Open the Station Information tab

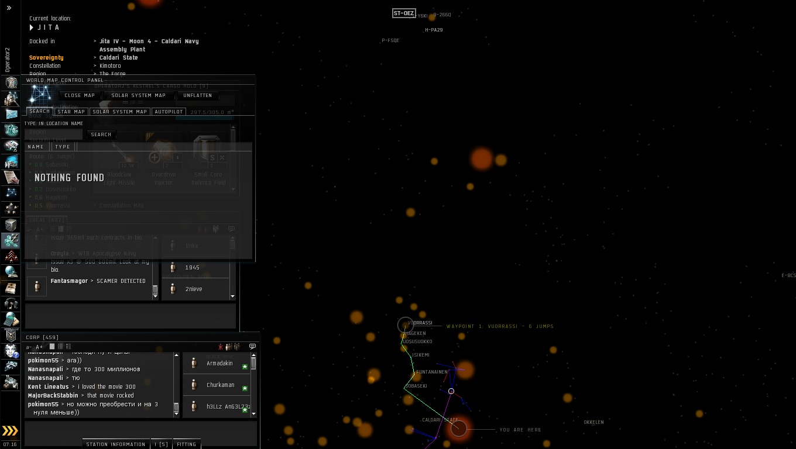click(116, 444)
